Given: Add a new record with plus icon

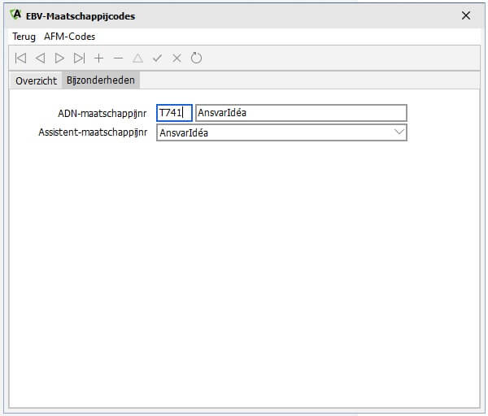Looking at the screenshot, I should point(99,58).
